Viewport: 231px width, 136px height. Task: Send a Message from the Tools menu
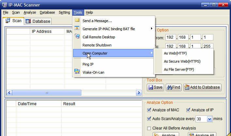(114, 21)
